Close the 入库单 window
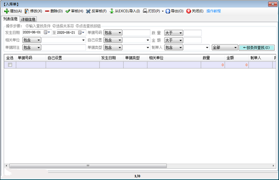The image size is (279, 180). [x=272, y=4]
